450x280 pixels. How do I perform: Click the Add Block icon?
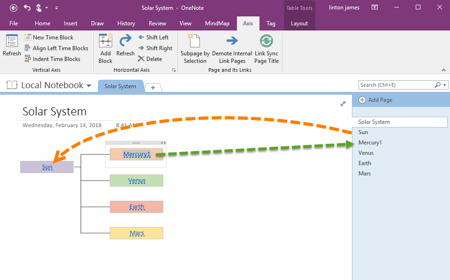click(106, 42)
